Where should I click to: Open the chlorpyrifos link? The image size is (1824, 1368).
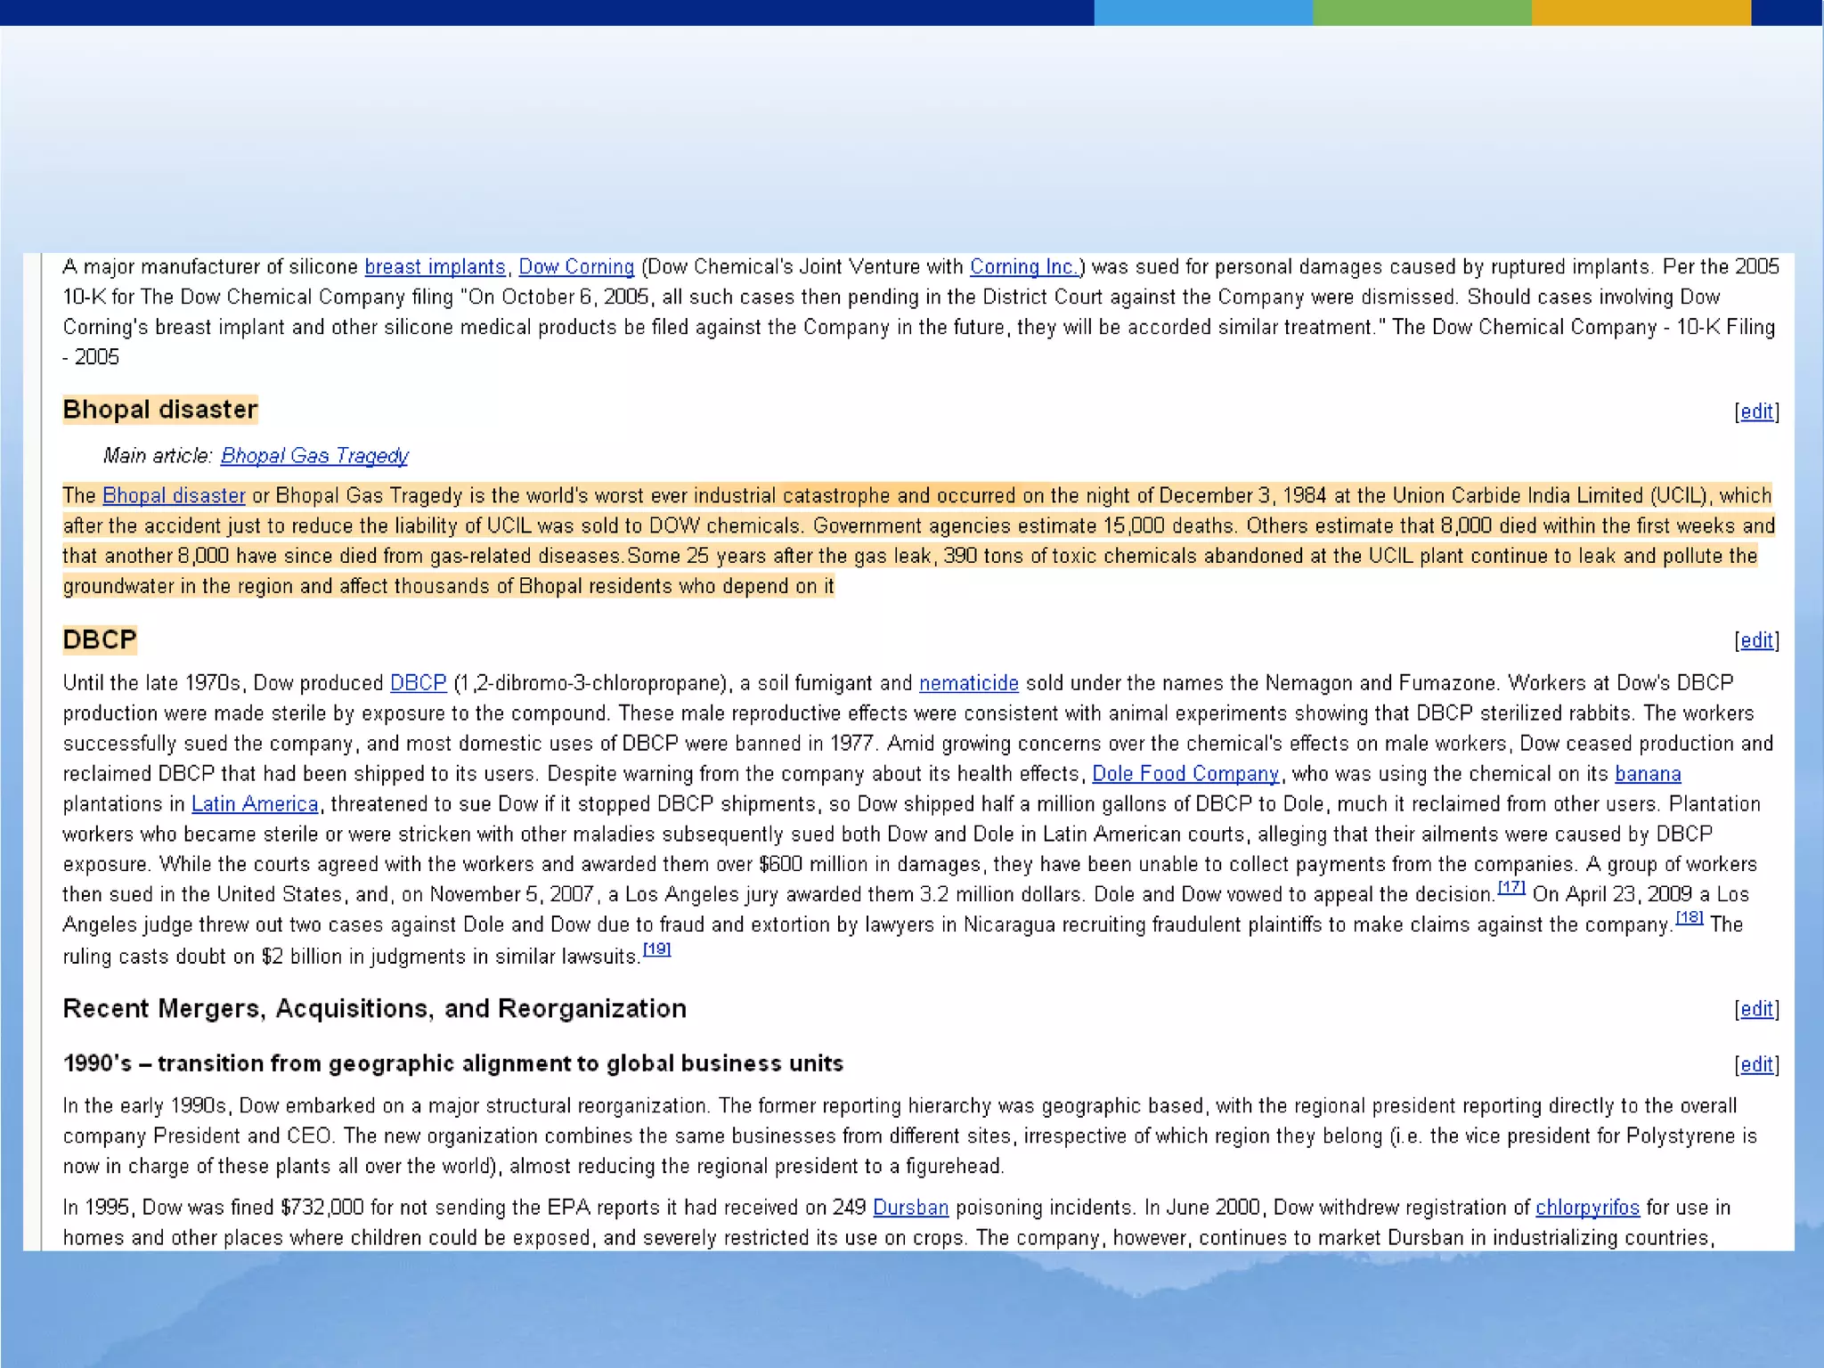[x=1587, y=1208]
